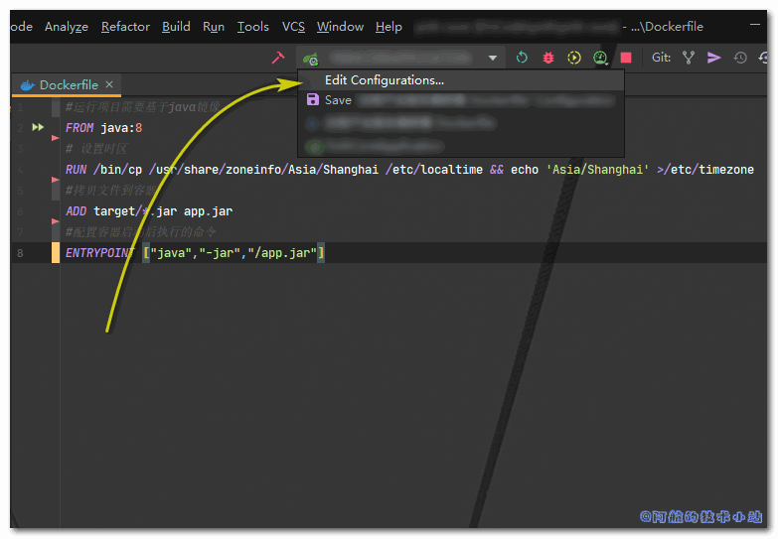This screenshot has width=778, height=539.
Task: Click the red Debug bug icon
Action: [x=547, y=59]
